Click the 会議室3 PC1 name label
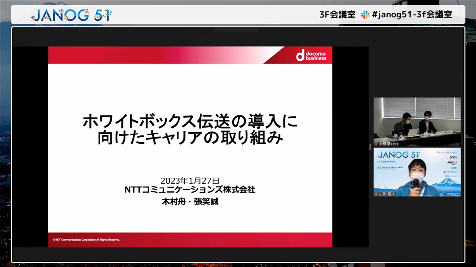 point(388,144)
